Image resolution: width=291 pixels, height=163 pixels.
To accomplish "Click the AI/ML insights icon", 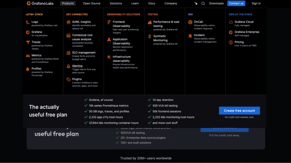I will click(68, 22).
